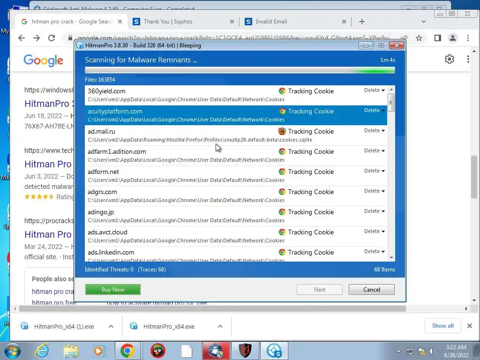Click the blank document taskbar icon
Viewport: 480px width, 360px height.
coord(187,351)
